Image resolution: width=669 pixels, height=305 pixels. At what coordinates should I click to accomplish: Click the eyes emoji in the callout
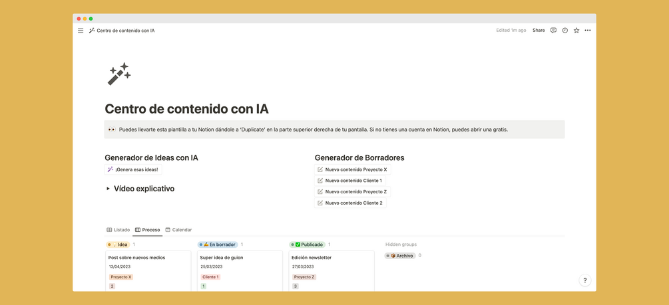point(112,130)
